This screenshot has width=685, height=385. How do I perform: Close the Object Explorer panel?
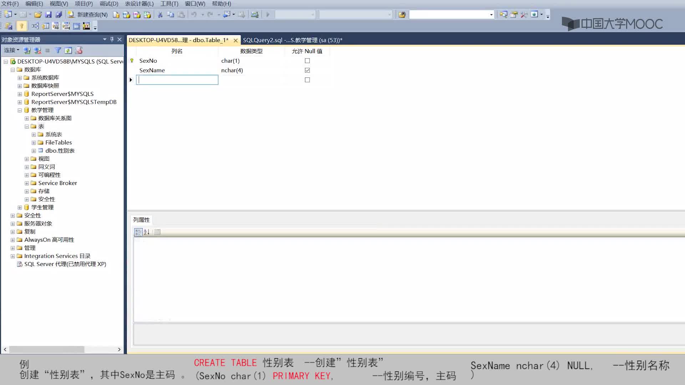click(x=120, y=39)
